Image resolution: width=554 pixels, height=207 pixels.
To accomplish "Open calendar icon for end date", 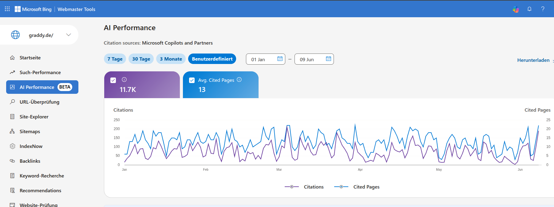I will tap(328, 59).
